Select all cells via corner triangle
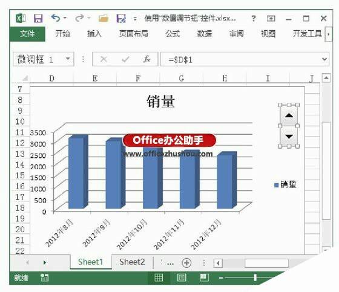The width and height of the screenshot is (339, 292). (25, 78)
